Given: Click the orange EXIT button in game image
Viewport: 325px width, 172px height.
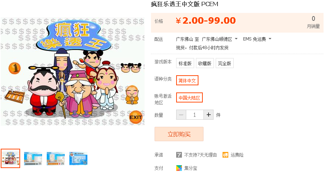Looking at the screenshot, I should (136, 117).
